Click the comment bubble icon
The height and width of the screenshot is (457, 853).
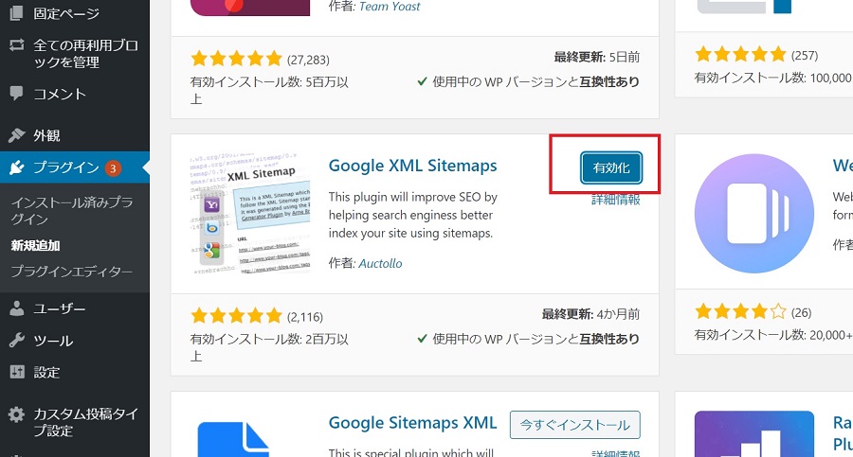16,94
